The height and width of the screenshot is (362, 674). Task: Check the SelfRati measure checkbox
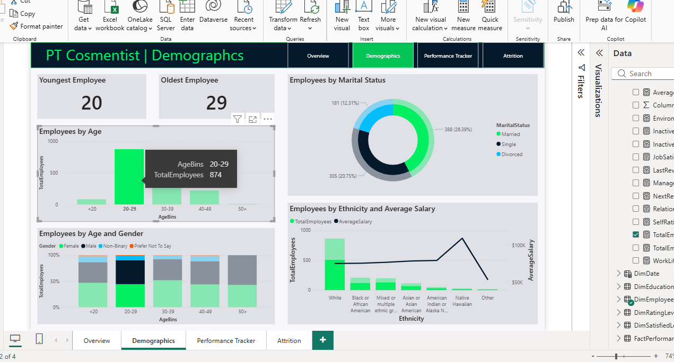pyautogui.click(x=636, y=222)
